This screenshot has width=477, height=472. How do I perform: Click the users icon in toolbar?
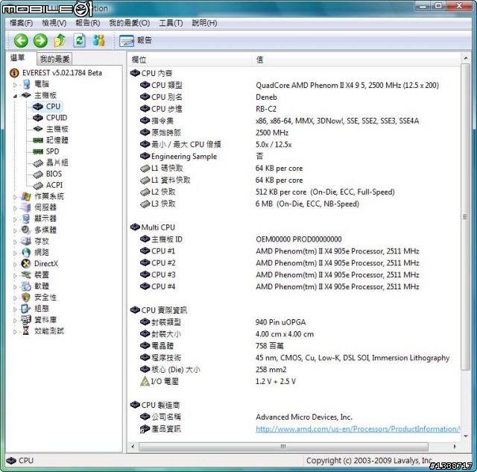pos(99,40)
